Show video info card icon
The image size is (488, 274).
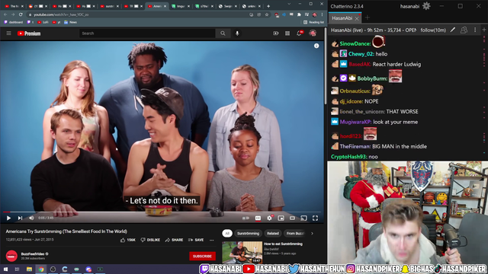tap(316, 46)
